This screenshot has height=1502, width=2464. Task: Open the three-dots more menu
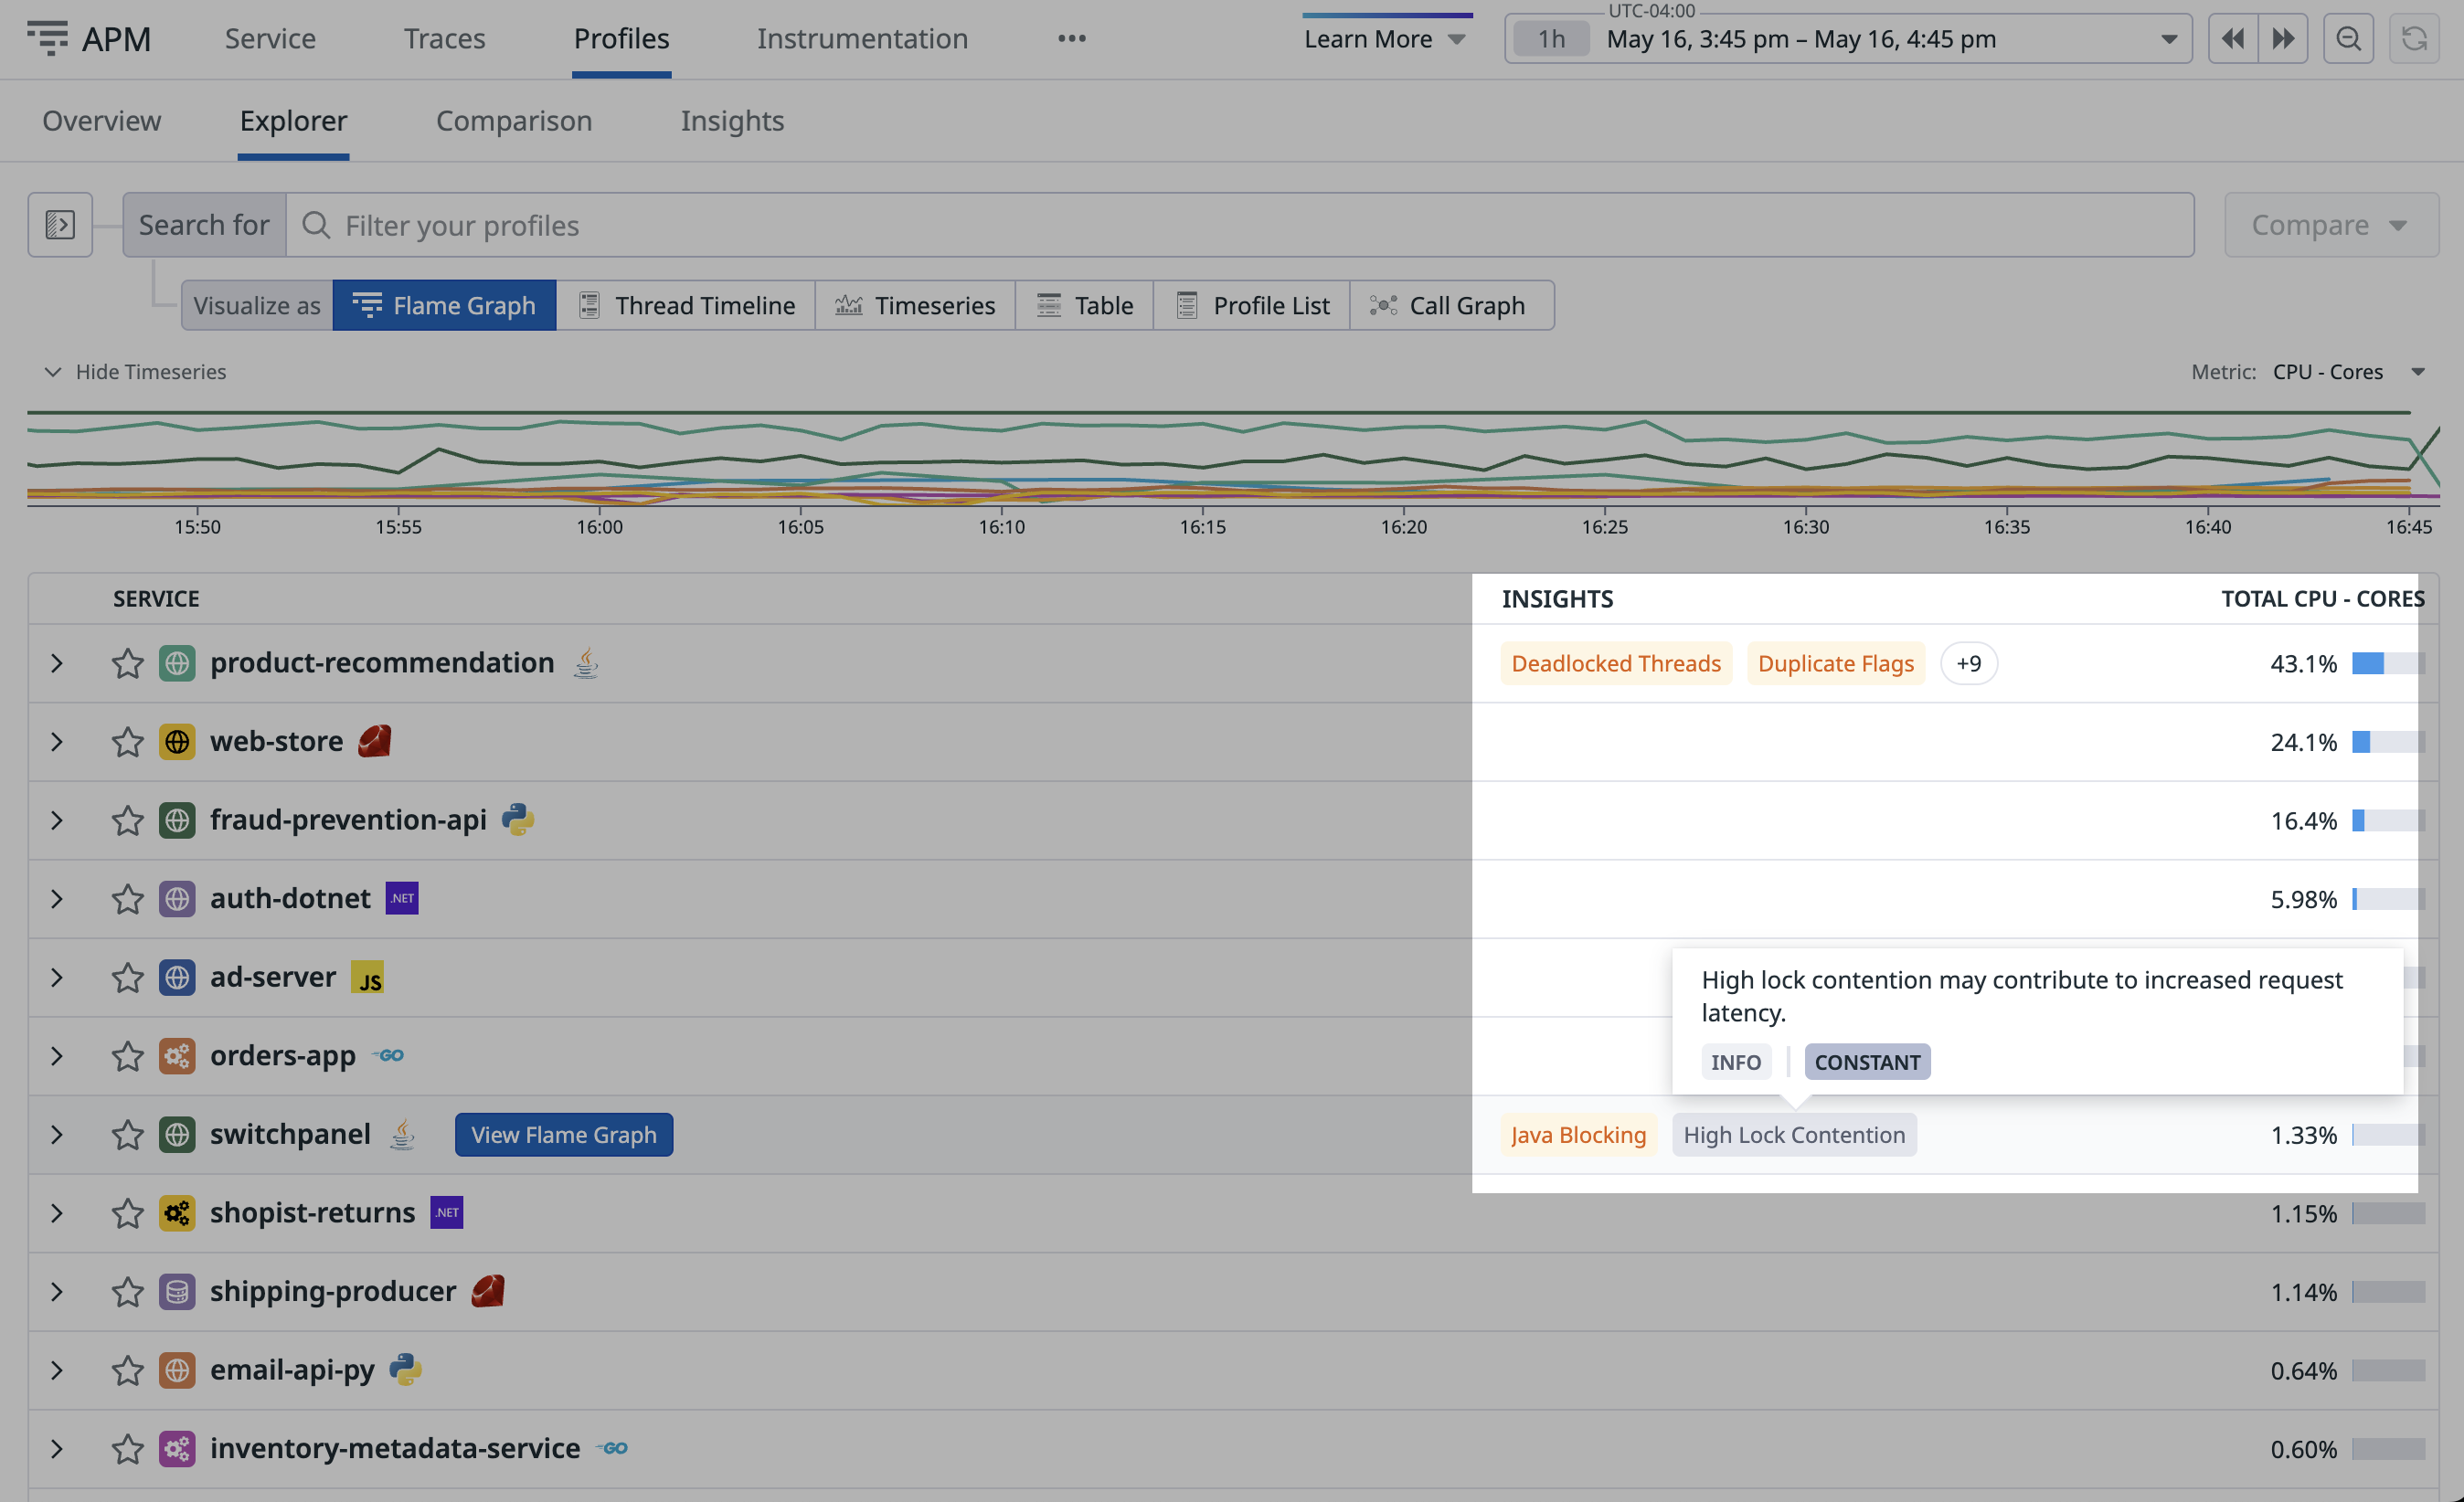coord(1071,39)
